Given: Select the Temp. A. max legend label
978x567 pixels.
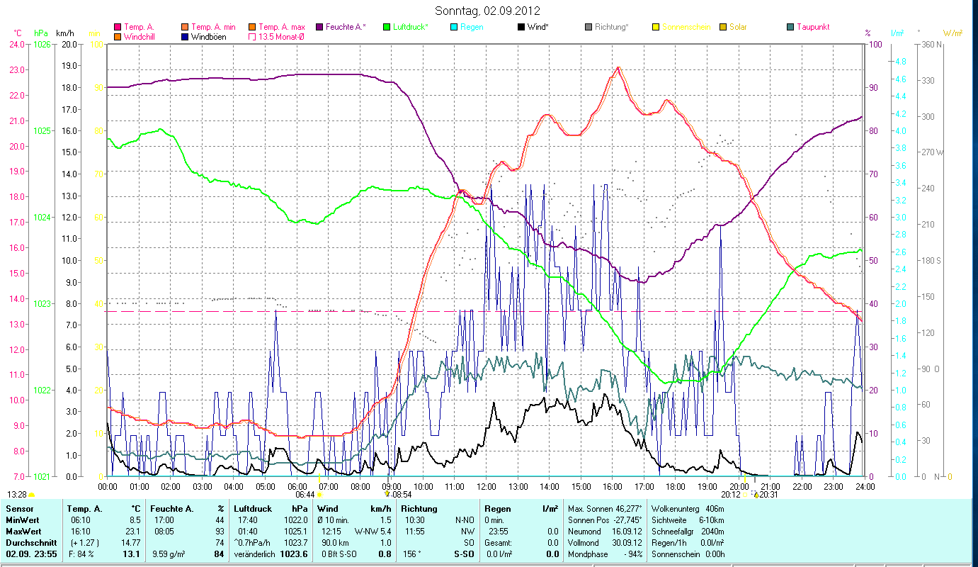Looking at the screenshot, I should pyautogui.click(x=282, y=27).
